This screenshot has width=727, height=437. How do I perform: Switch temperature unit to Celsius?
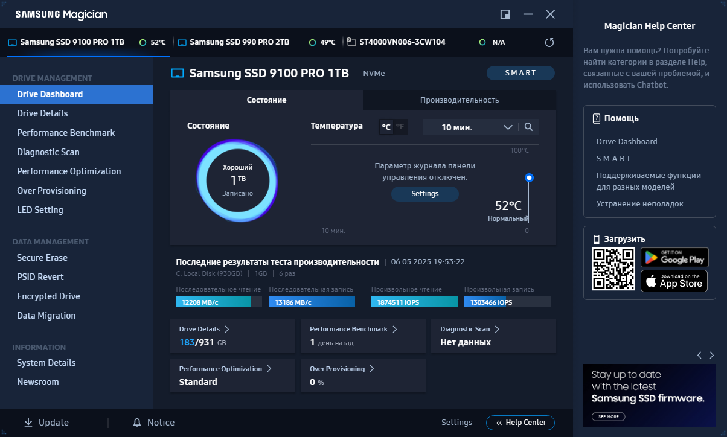click(386, 127)
